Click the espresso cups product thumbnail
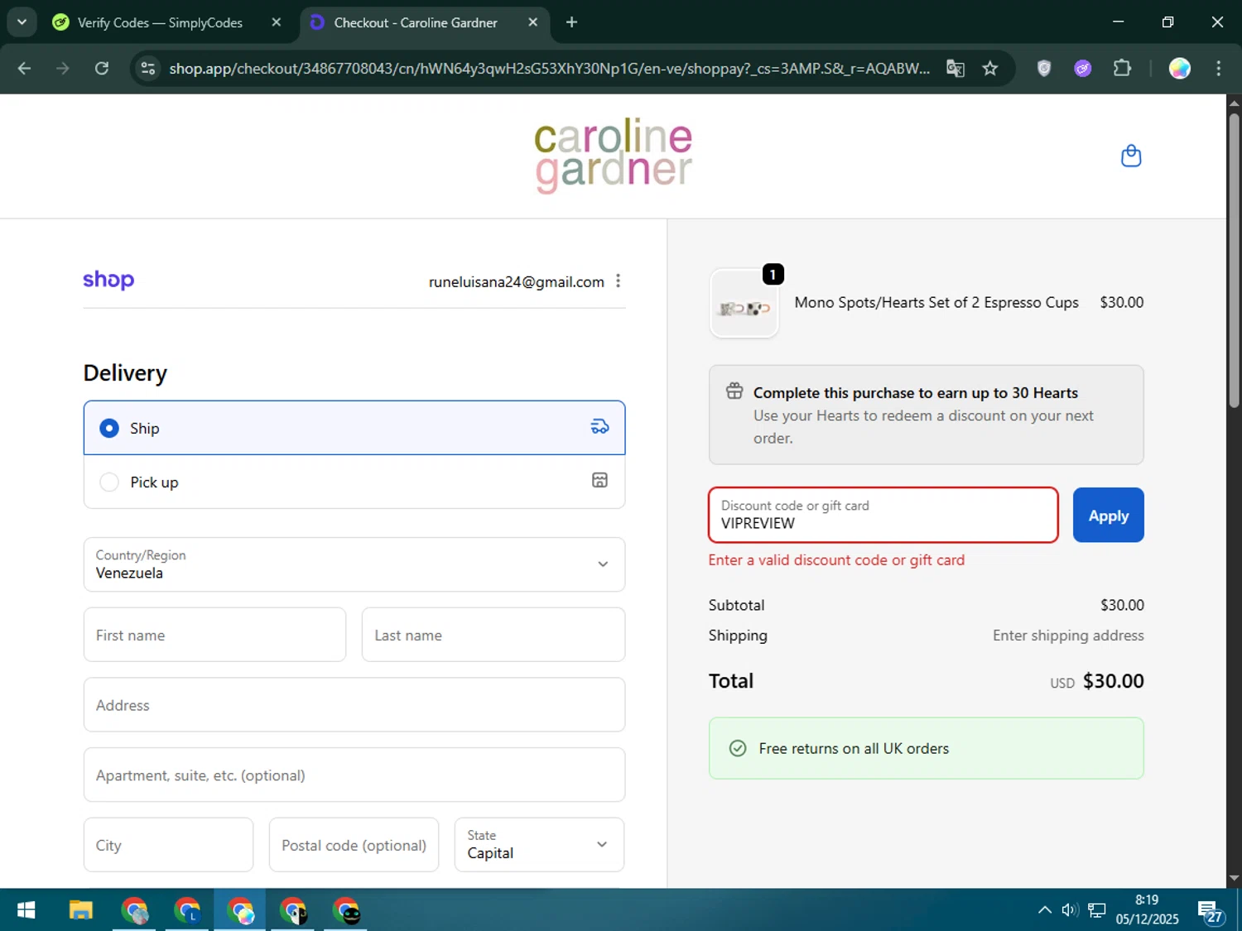This screenshot has height=931, width=1242. tap(744, 303)
